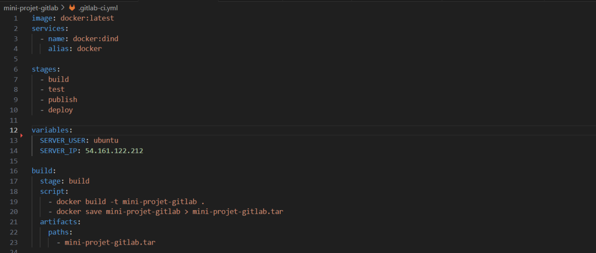Screen dimensions: 596x253
Task: Click the 'publish' stage list entry
Action: point(62,100)
